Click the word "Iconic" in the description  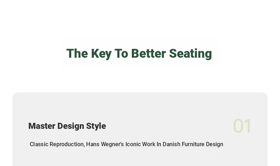point(133,144)
